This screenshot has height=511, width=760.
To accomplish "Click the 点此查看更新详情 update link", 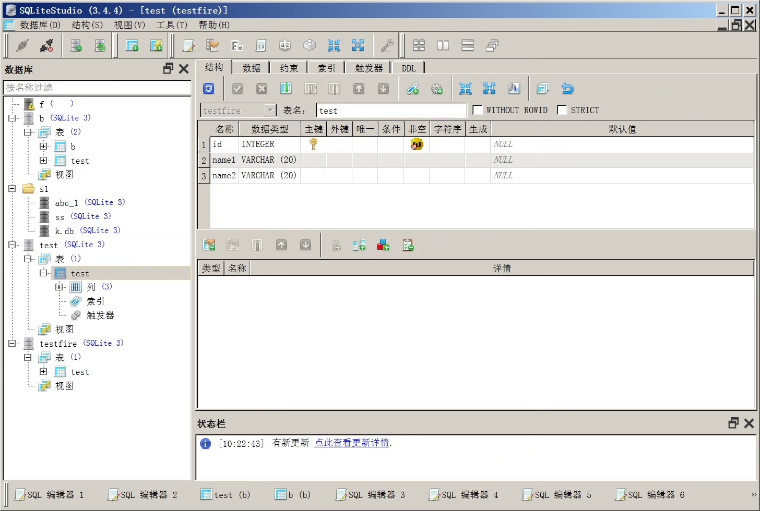I will point(352,443).
